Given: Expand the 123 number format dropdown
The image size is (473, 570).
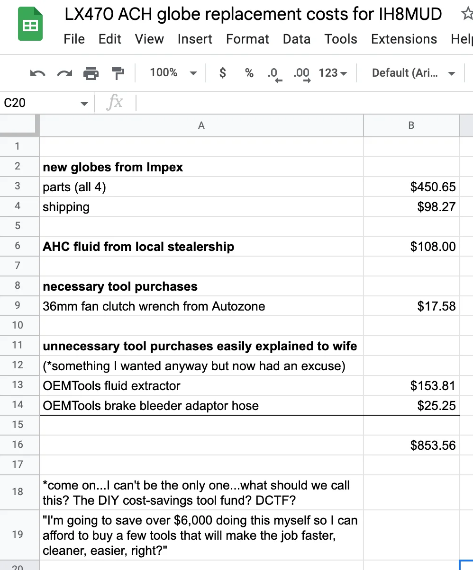Looking at the screenshot, I should tap(333, 73).
